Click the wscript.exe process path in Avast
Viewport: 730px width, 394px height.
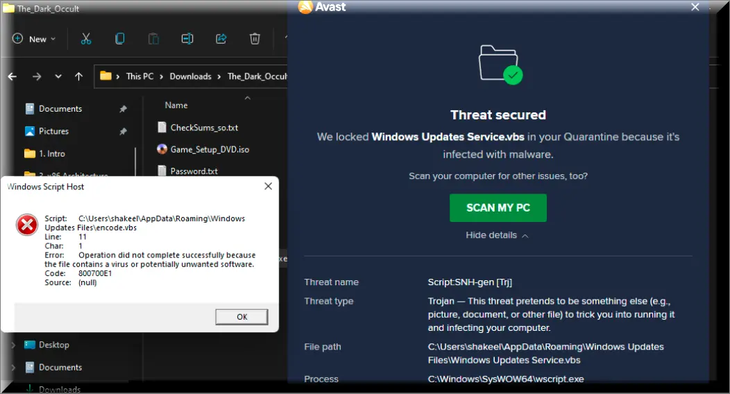(506, 379)
